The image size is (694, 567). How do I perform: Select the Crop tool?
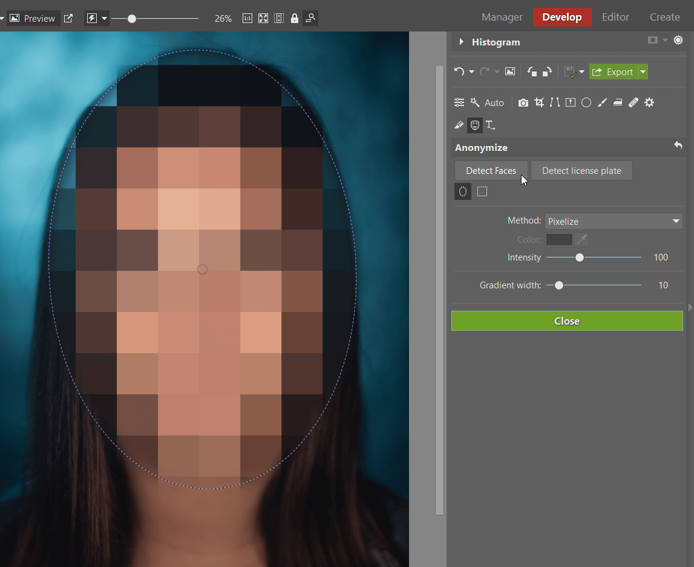[x=539, y=103]
